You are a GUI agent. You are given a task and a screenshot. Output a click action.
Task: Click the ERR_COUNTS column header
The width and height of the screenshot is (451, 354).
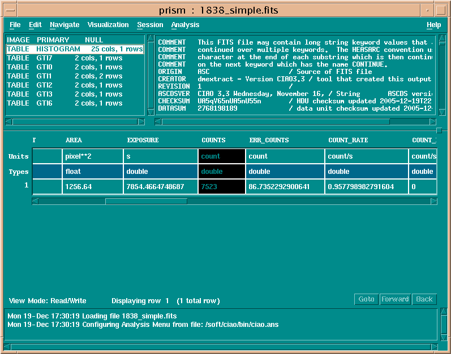pyautogui.click(x=269, y=140)
